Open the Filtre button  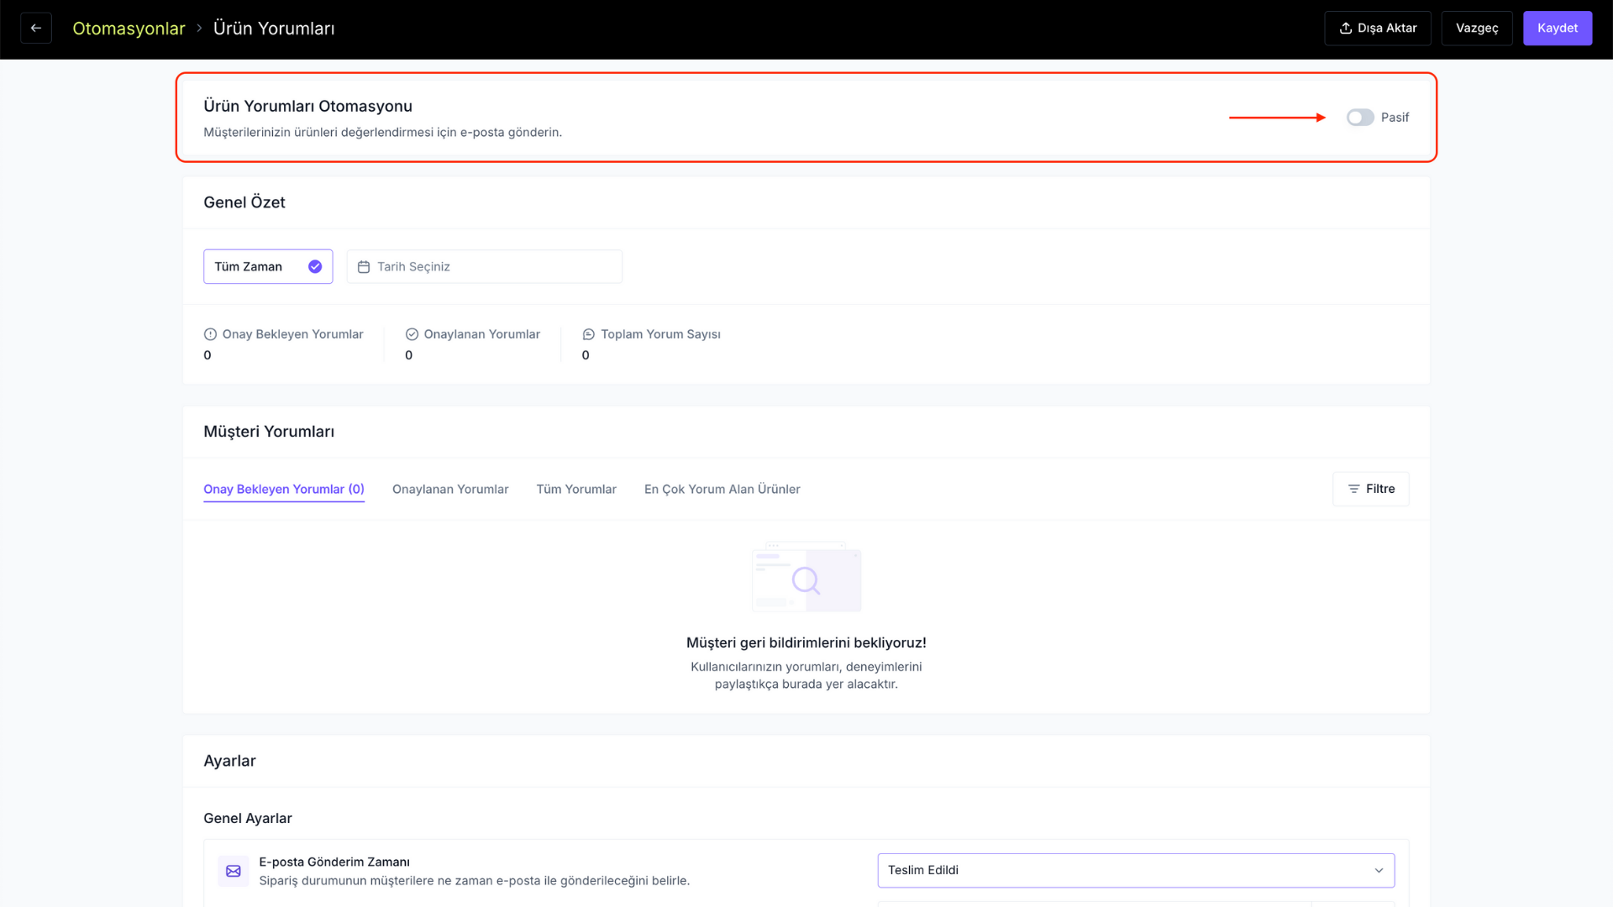point(1371,489)
